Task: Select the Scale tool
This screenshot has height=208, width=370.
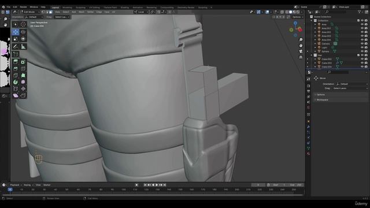Action: [x=16, y=39]
